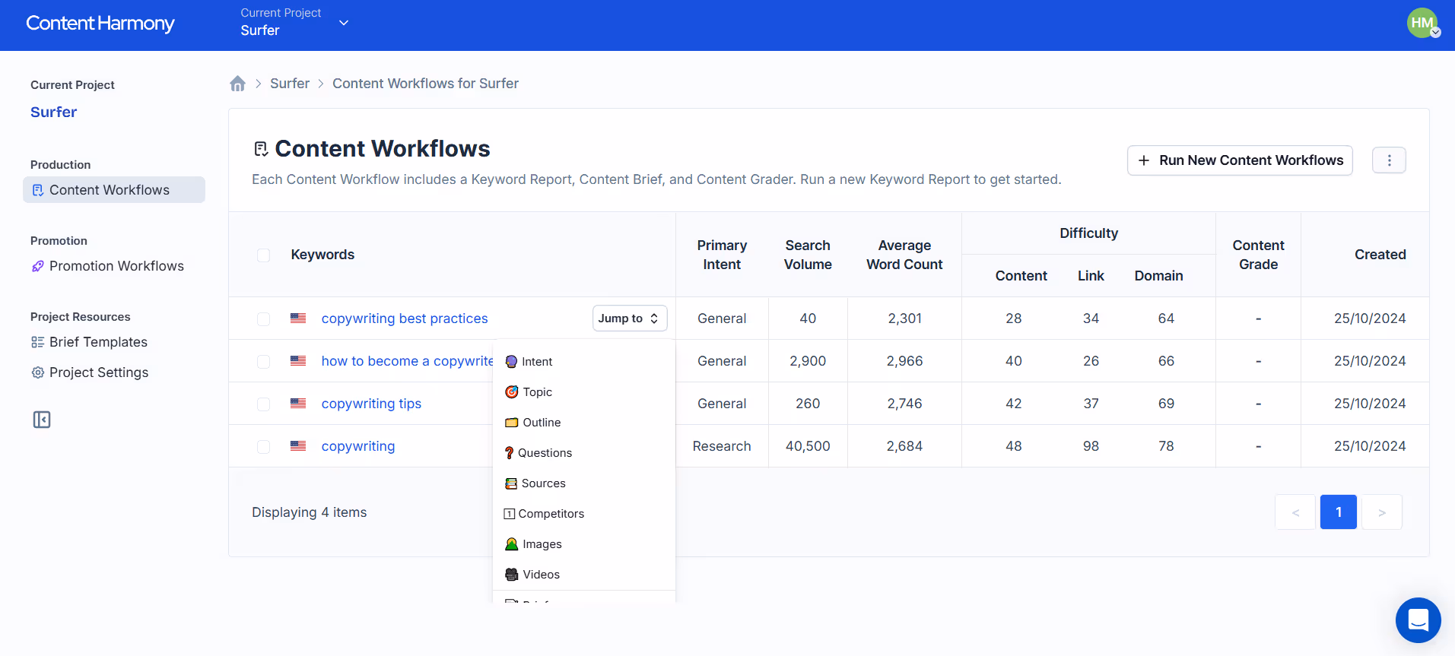Open how to become a copywriter keyword
The width and height of the screenshot is (1455, 656).
[407, 361]
